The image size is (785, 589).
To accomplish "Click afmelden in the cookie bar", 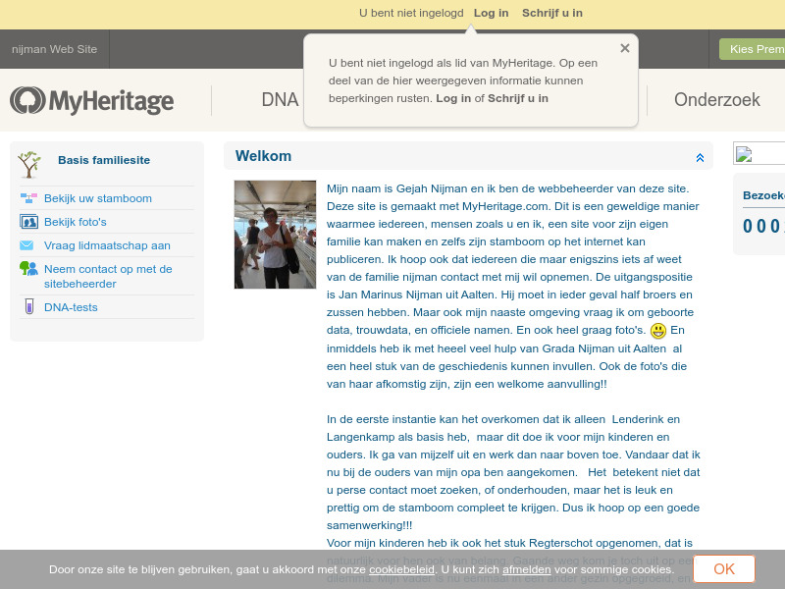I will click(x=526, y=568).
